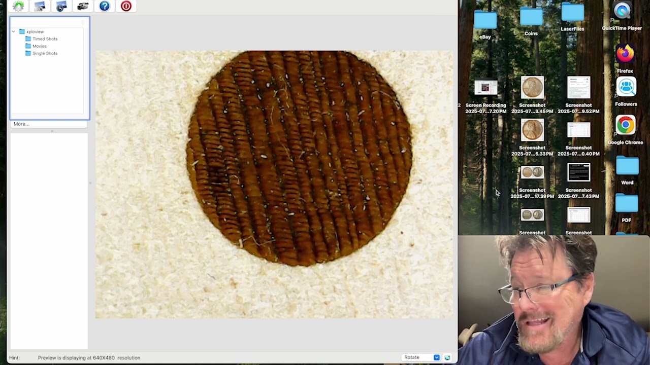Open help with the blue question mark icon

105,6
